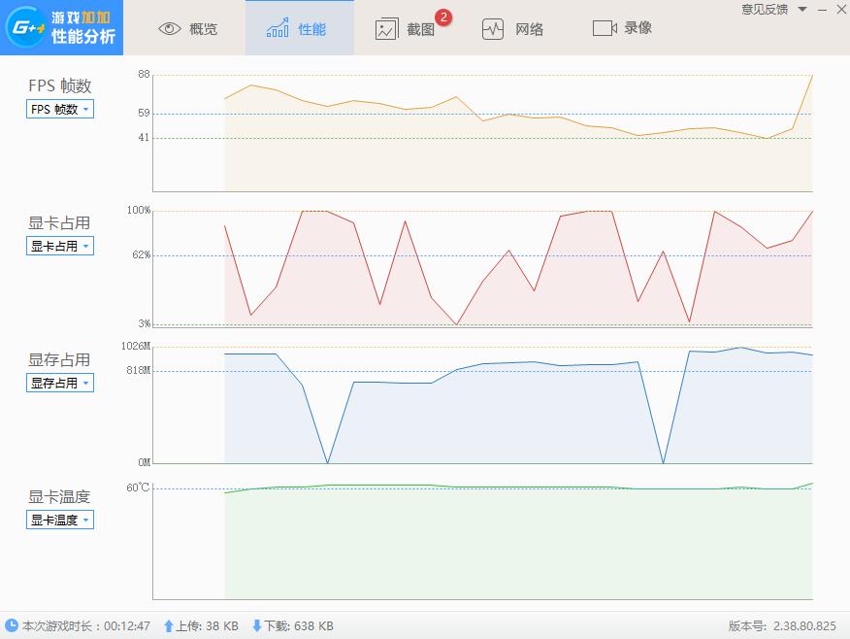Switch to the 性能 performance tab
This screenshot has width=850, height=639.
(298, 28)
